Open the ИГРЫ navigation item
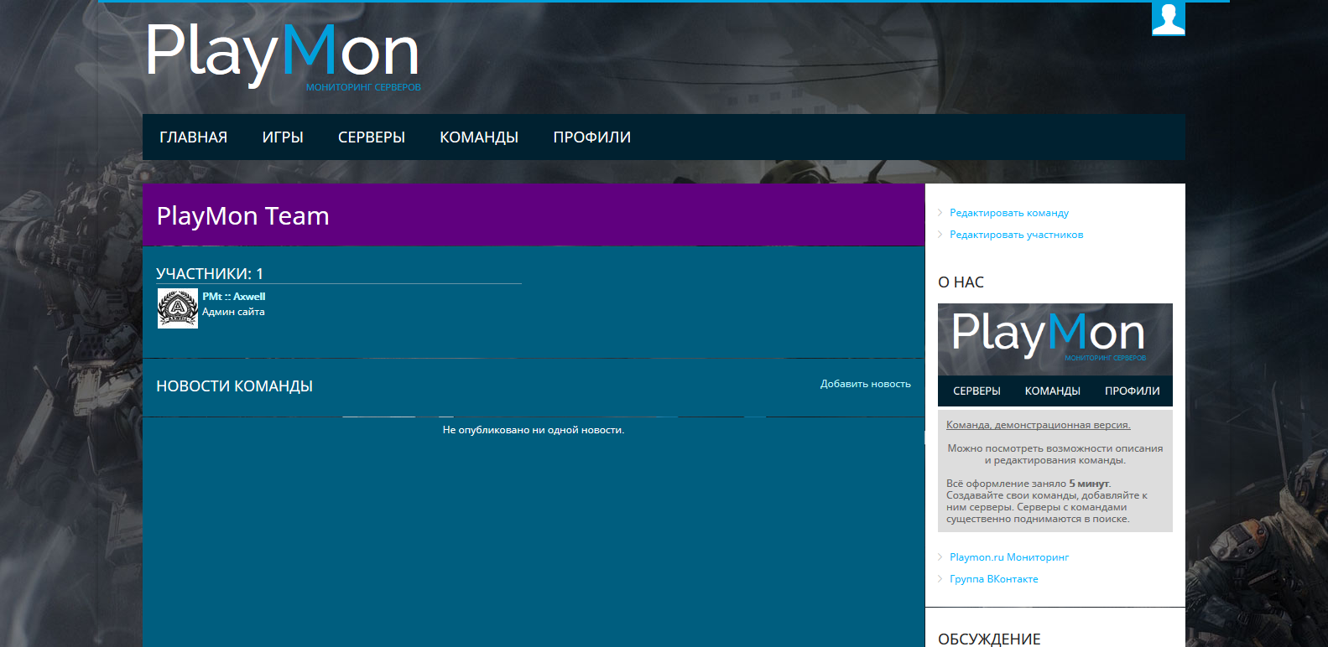 tap(283, 137)
